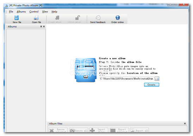
Task: Click the Export all button
Action: pyautogui.click(x=139, y=130)
